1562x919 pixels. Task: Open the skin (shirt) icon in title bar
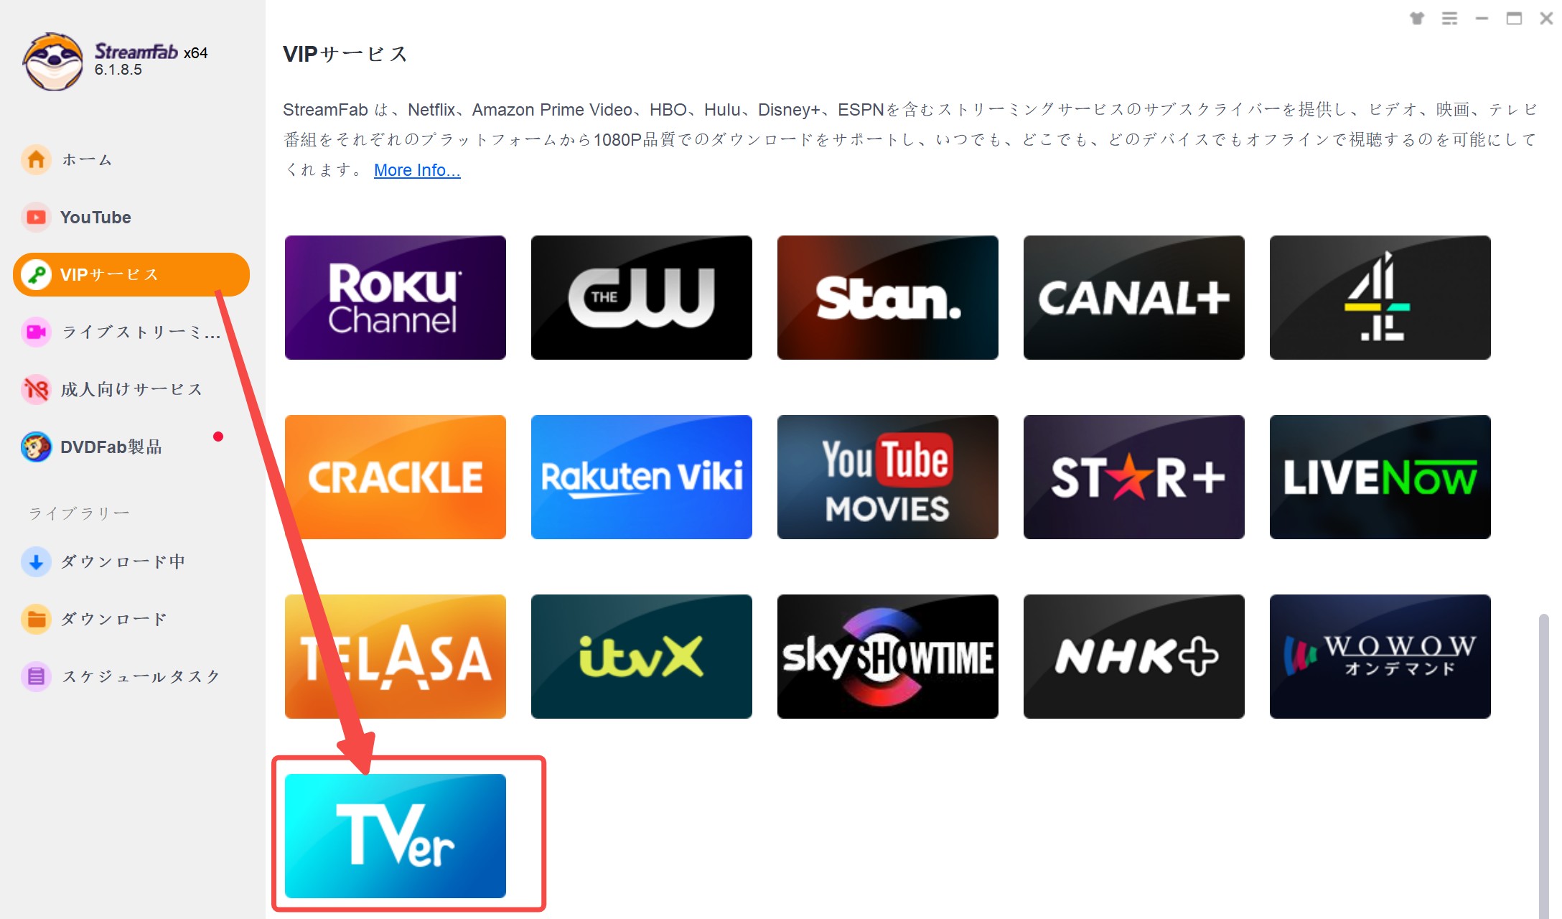(1417, 19)
